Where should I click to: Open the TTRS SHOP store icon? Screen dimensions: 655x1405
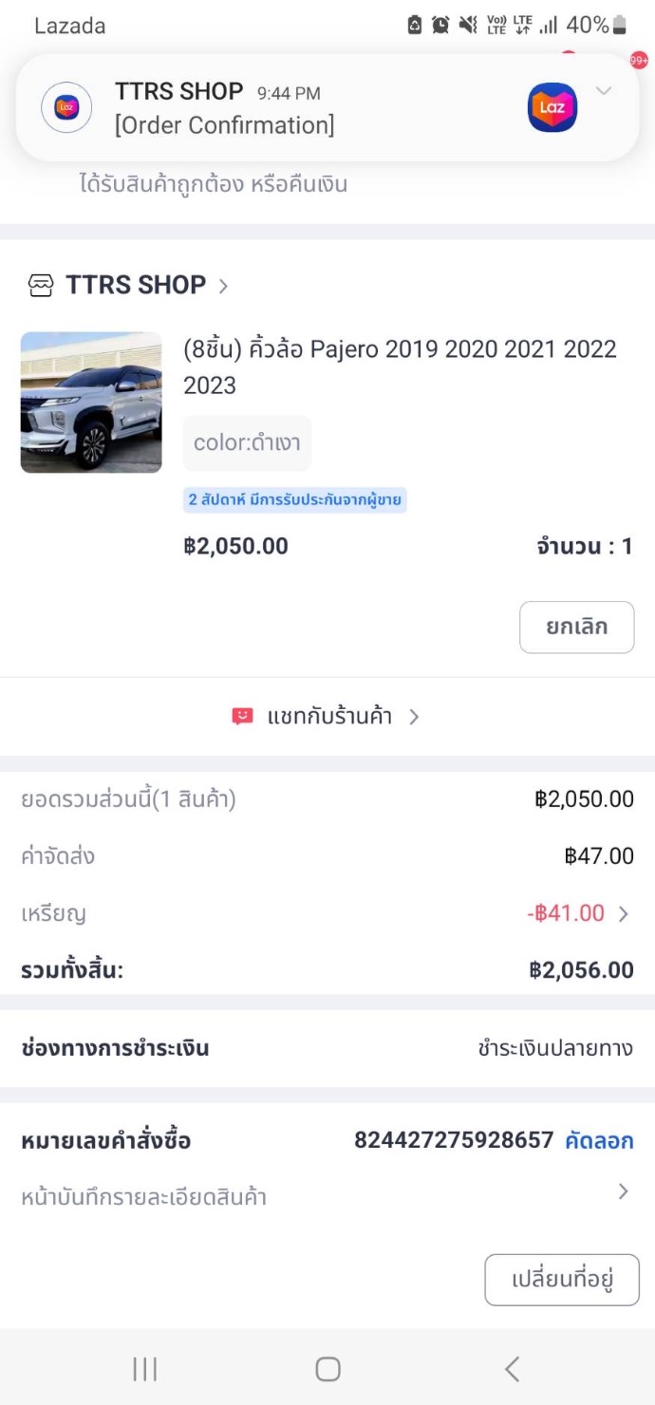[41, 286]
